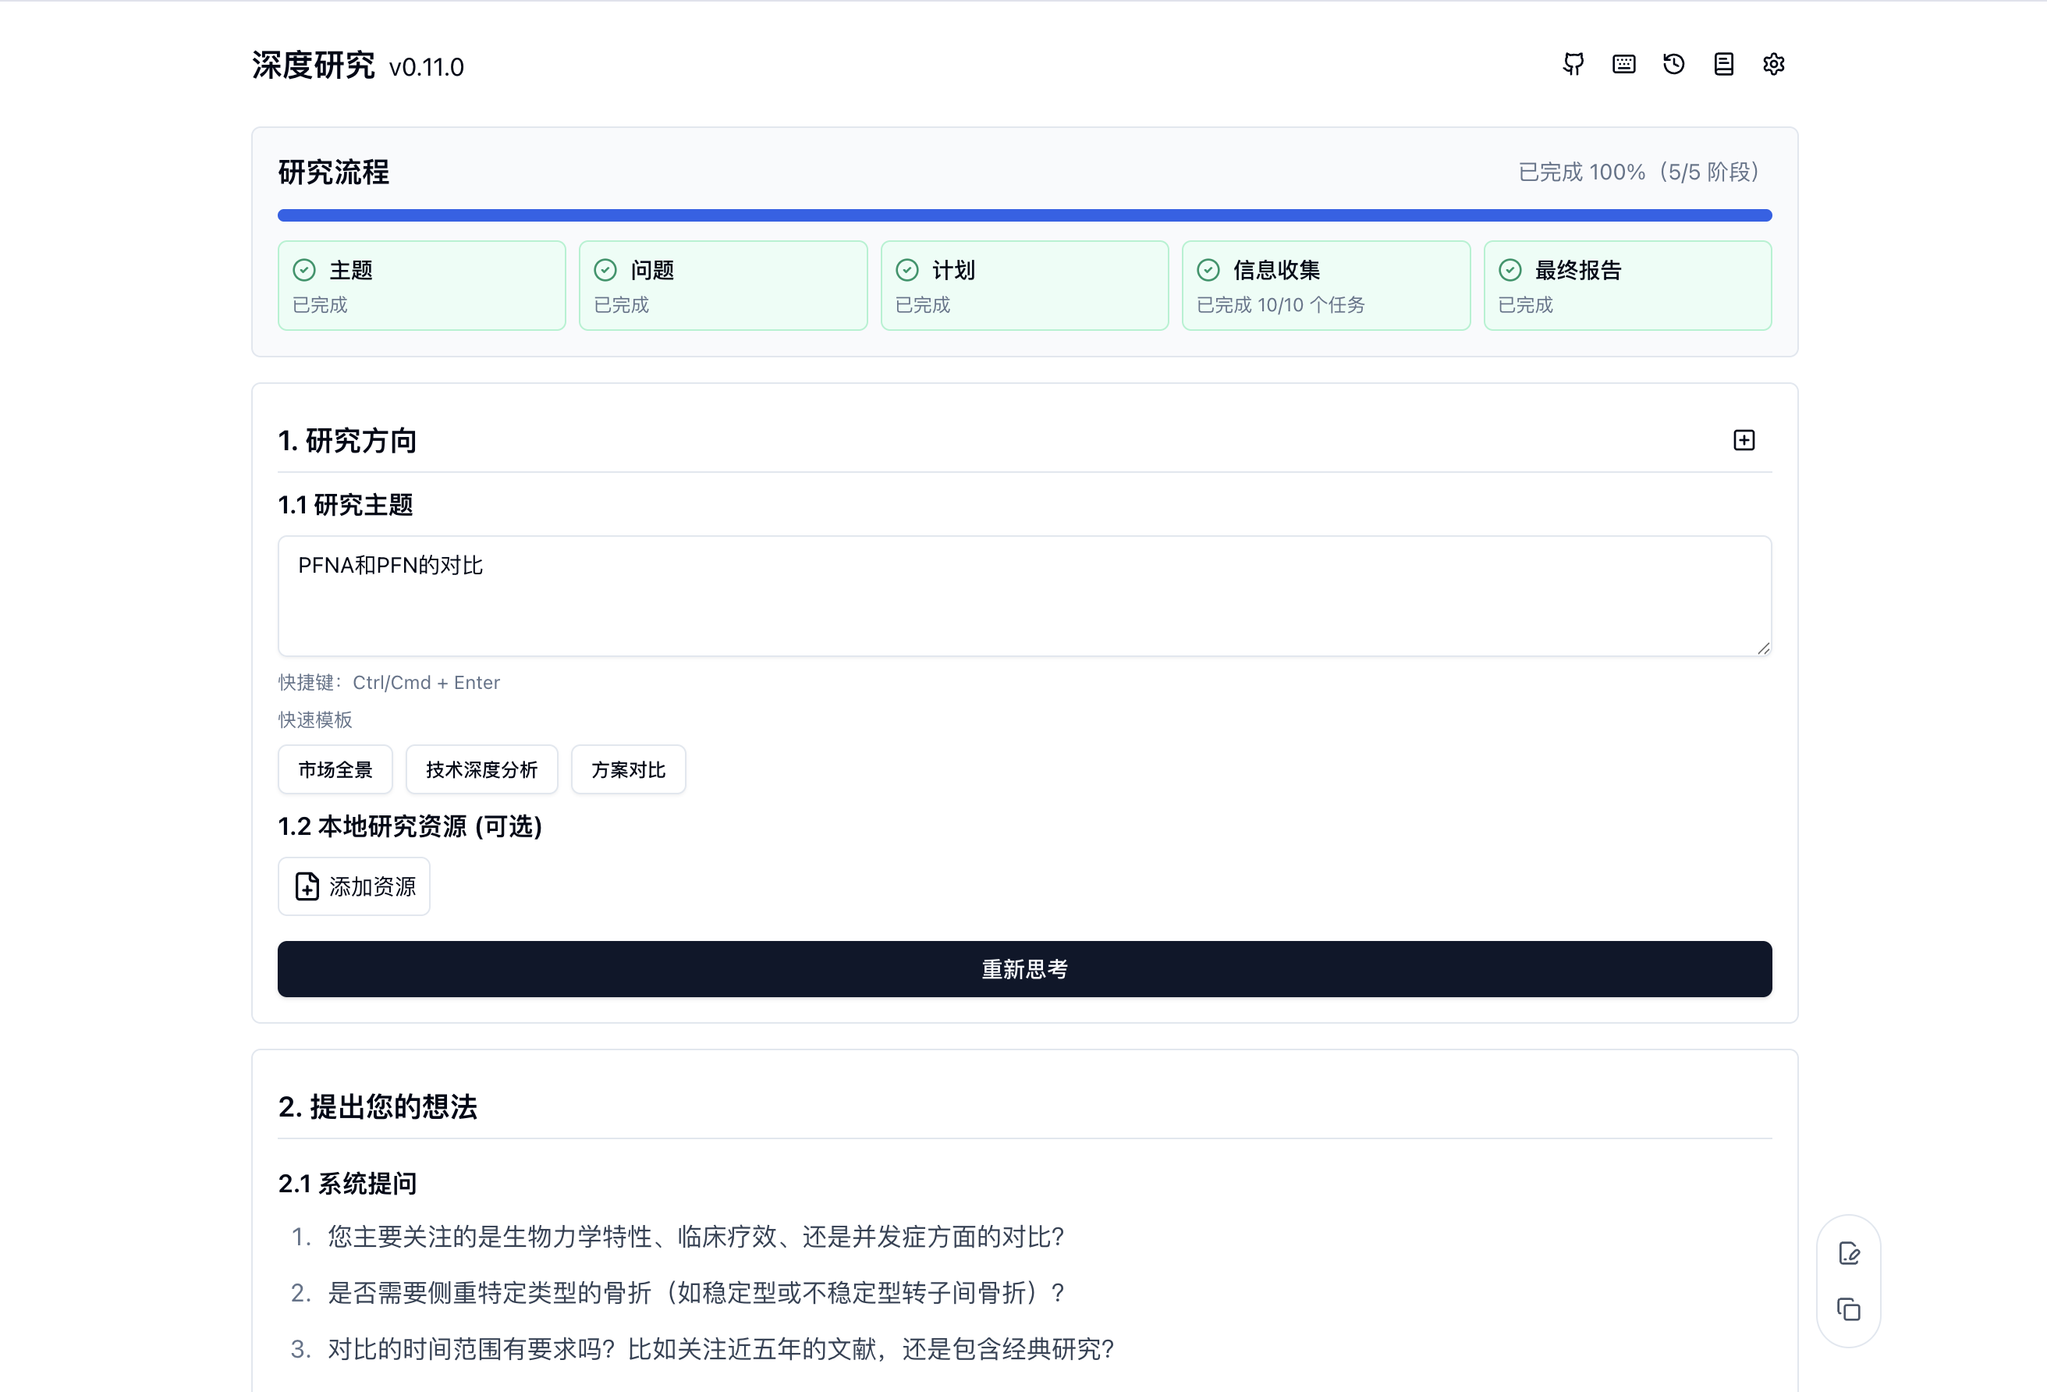Click the plus-square icon beside 研究方向
Image resolution: width=2047 pixels, height=1392 pixels.
[1744, 441]
